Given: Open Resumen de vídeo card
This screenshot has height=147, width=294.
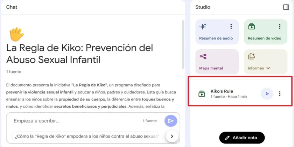Looking at the screenshot, I should pyautogui.click(x=266, y=32).
